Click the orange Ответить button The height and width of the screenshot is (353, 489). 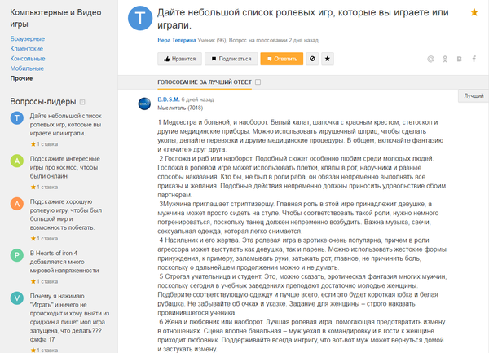point(282,59)
